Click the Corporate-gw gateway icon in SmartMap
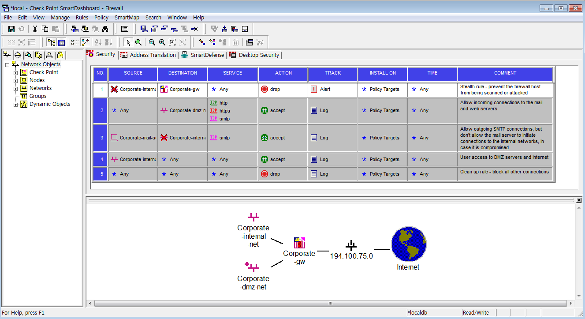This screenshot has height=319, width=585. 299,242
